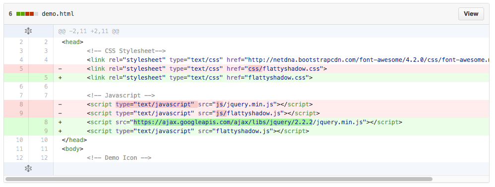Viewport: 495px width, 187px height.
Task: Open the View button for demo.html
Action: pyautogui.click(x=471, y=14)
